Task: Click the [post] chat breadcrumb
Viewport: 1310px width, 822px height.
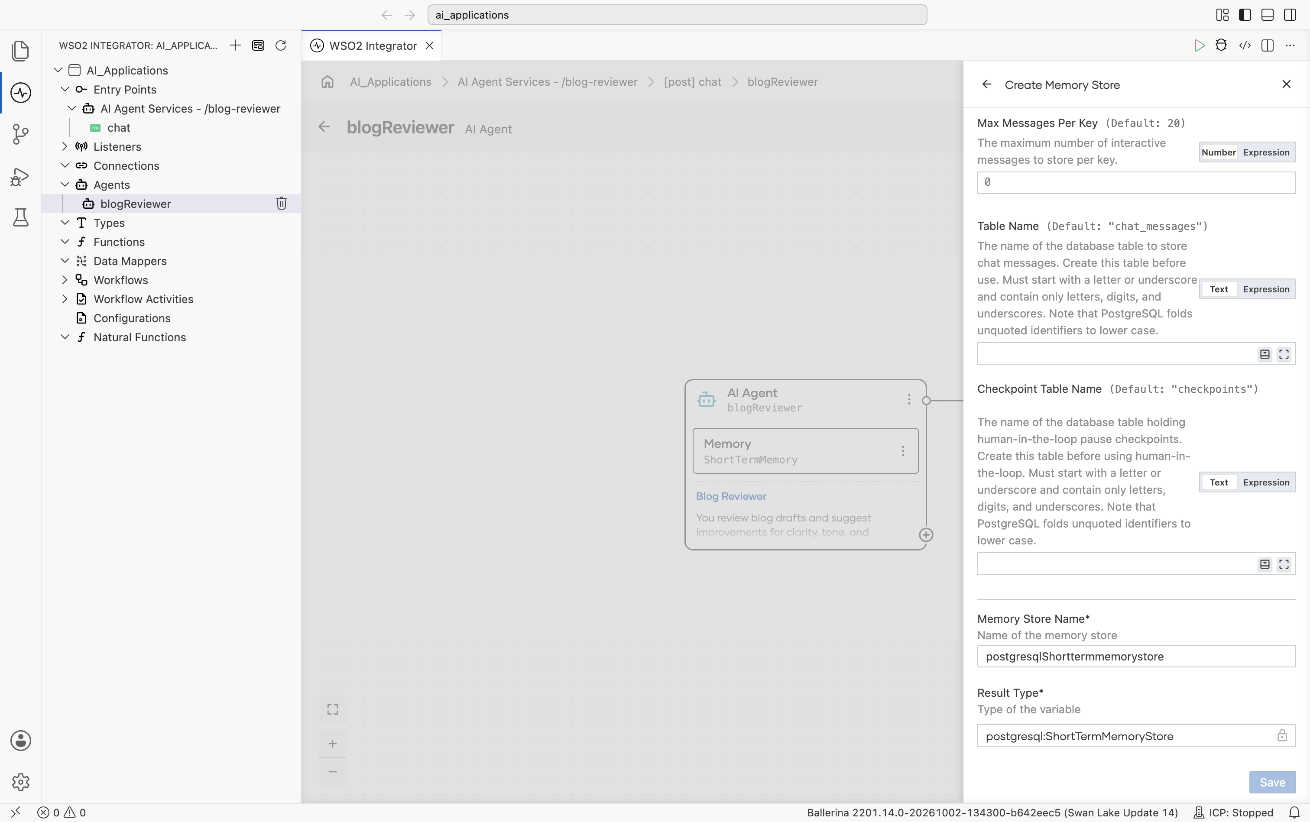Action: (x=692, y=81)
